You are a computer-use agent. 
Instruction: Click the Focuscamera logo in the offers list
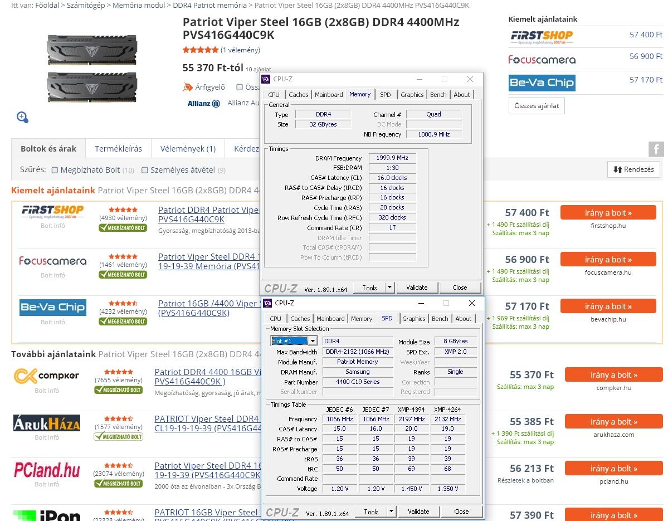pyautogui.click(x=53, y=261)
